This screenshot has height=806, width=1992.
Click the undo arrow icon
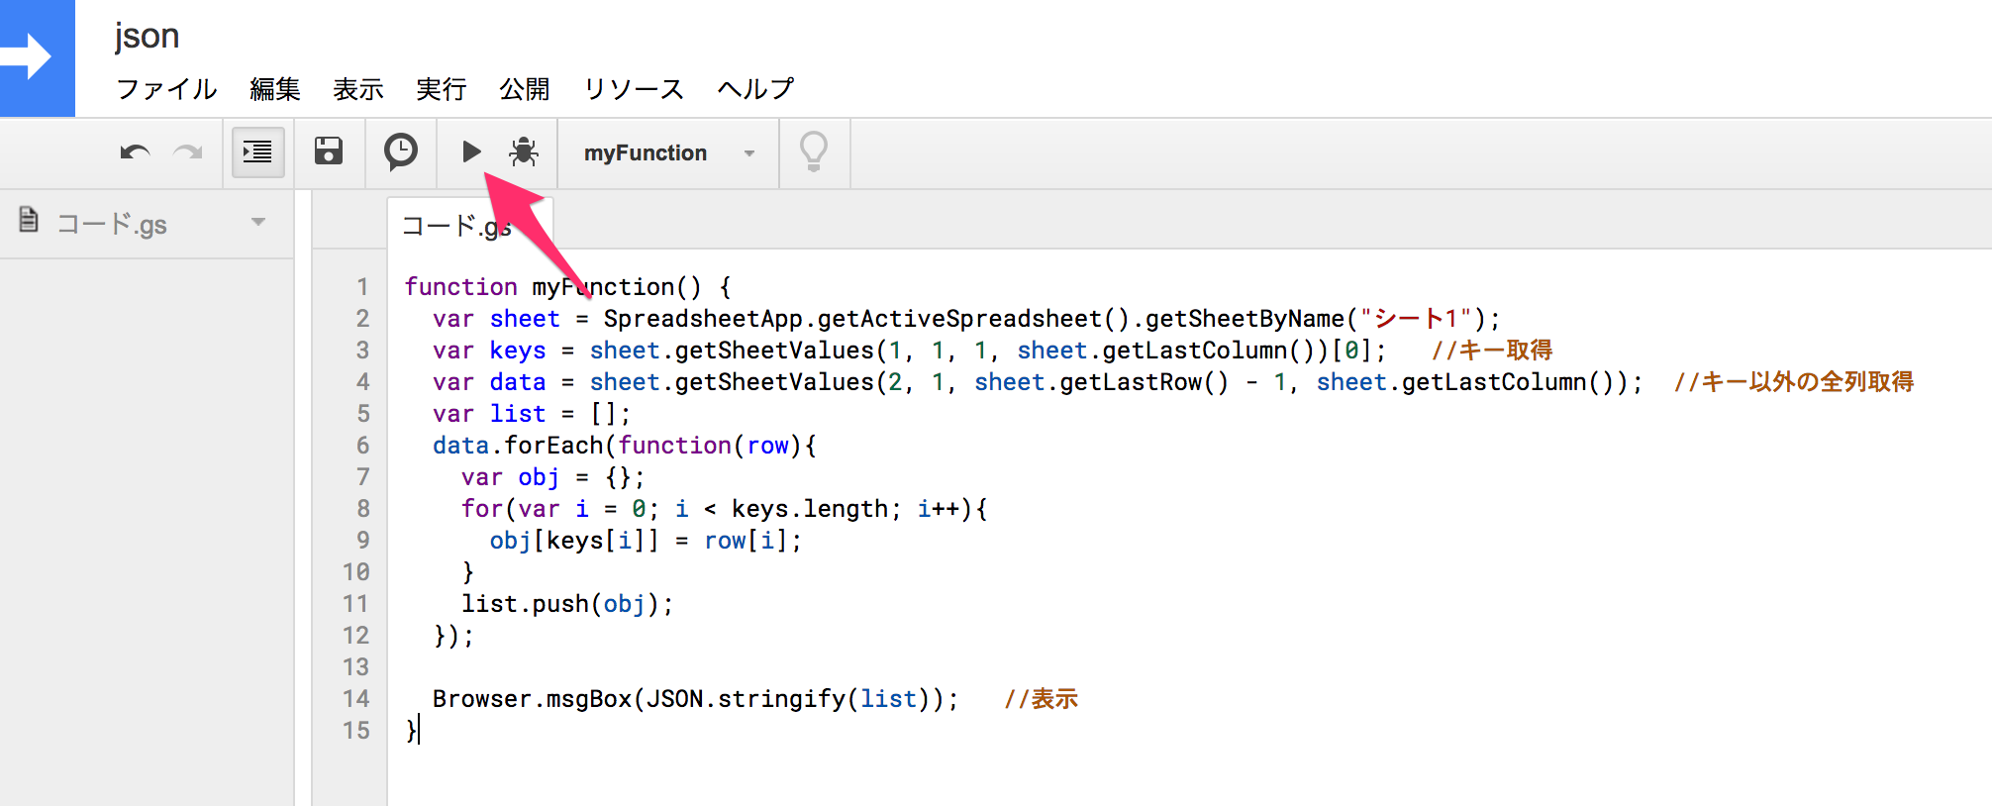point(136,152)
